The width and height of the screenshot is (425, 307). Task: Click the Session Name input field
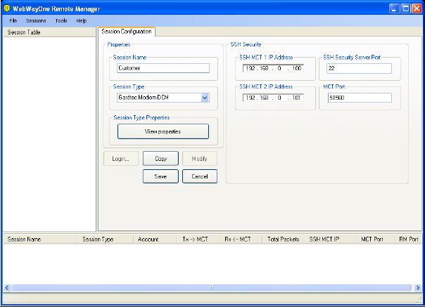pyautogui.click(x=163, y=68)
